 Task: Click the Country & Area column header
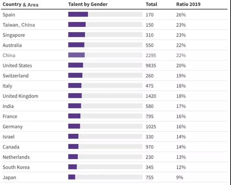click(x=20, y=5)
